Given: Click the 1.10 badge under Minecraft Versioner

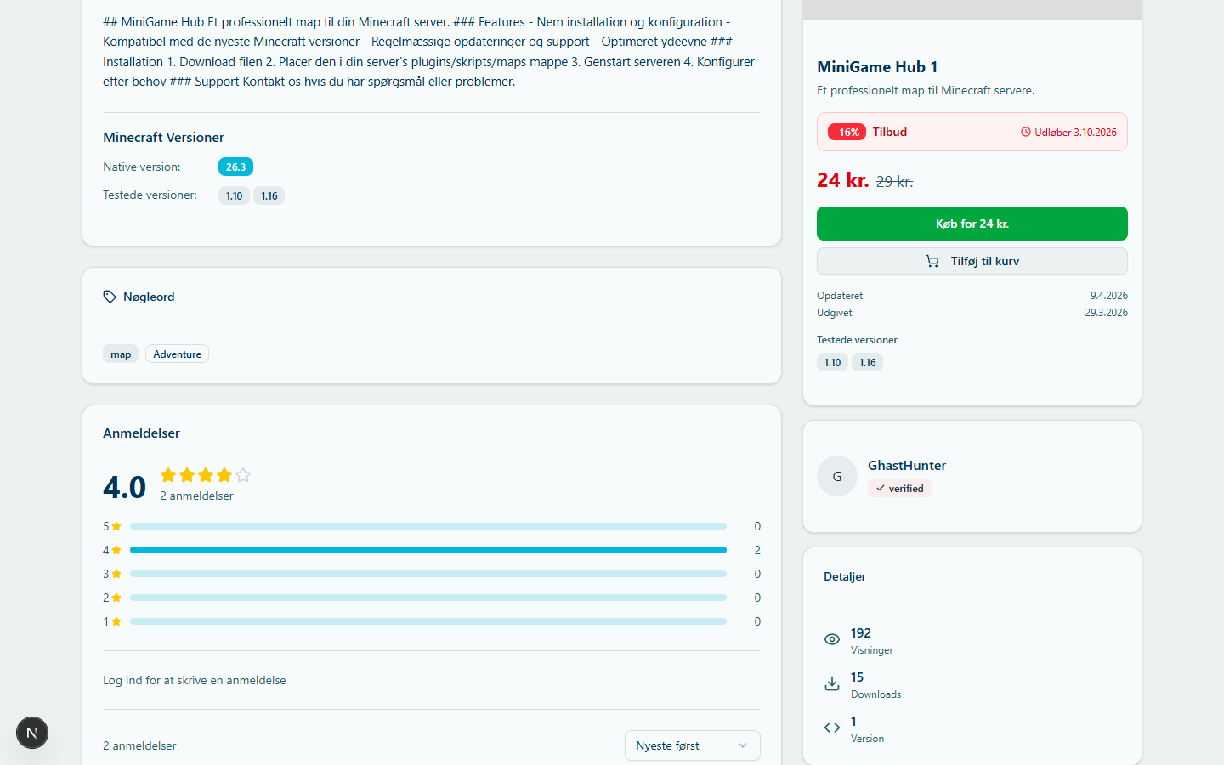Looking at the screenshot, I should 235,195.
